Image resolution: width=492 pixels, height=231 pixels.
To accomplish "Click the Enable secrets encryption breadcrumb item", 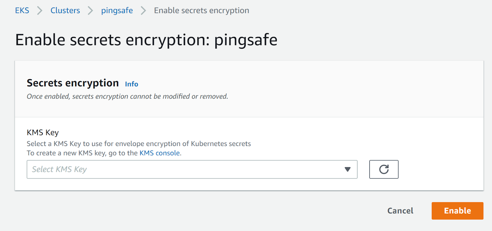I will (201, 10).
